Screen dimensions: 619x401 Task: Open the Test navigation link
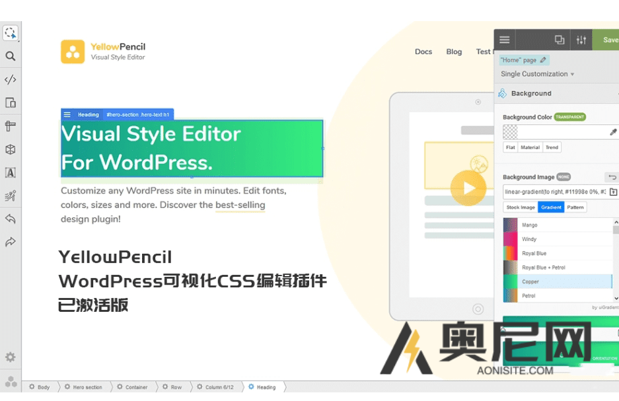(484, 52)
